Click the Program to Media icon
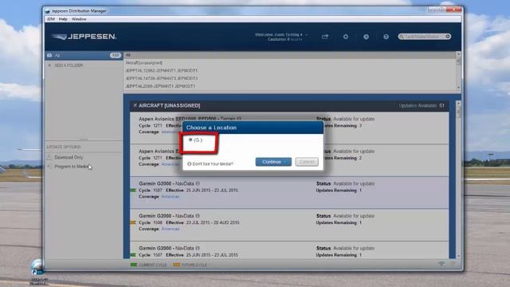510x287 pixels. pyautogui.click(x=49, y=167)
